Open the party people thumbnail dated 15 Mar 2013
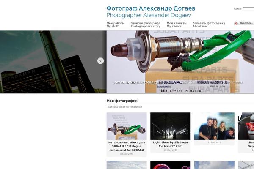254x169 pixels. (x=214, y=126)
